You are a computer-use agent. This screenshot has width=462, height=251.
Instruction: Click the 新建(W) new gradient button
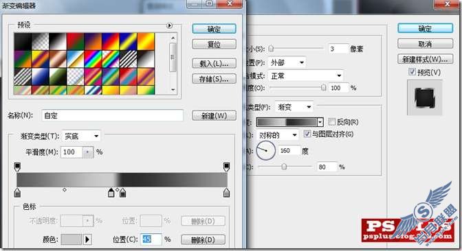click(x=214, y=115)
